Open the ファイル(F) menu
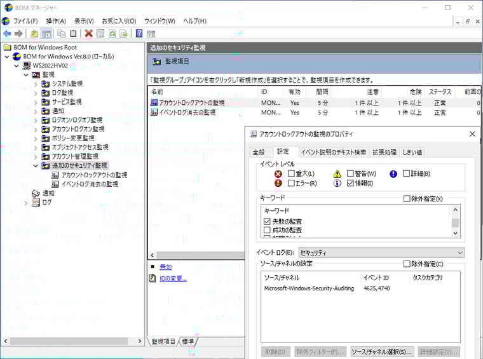 pyautogui.click(x=25, y=21)
